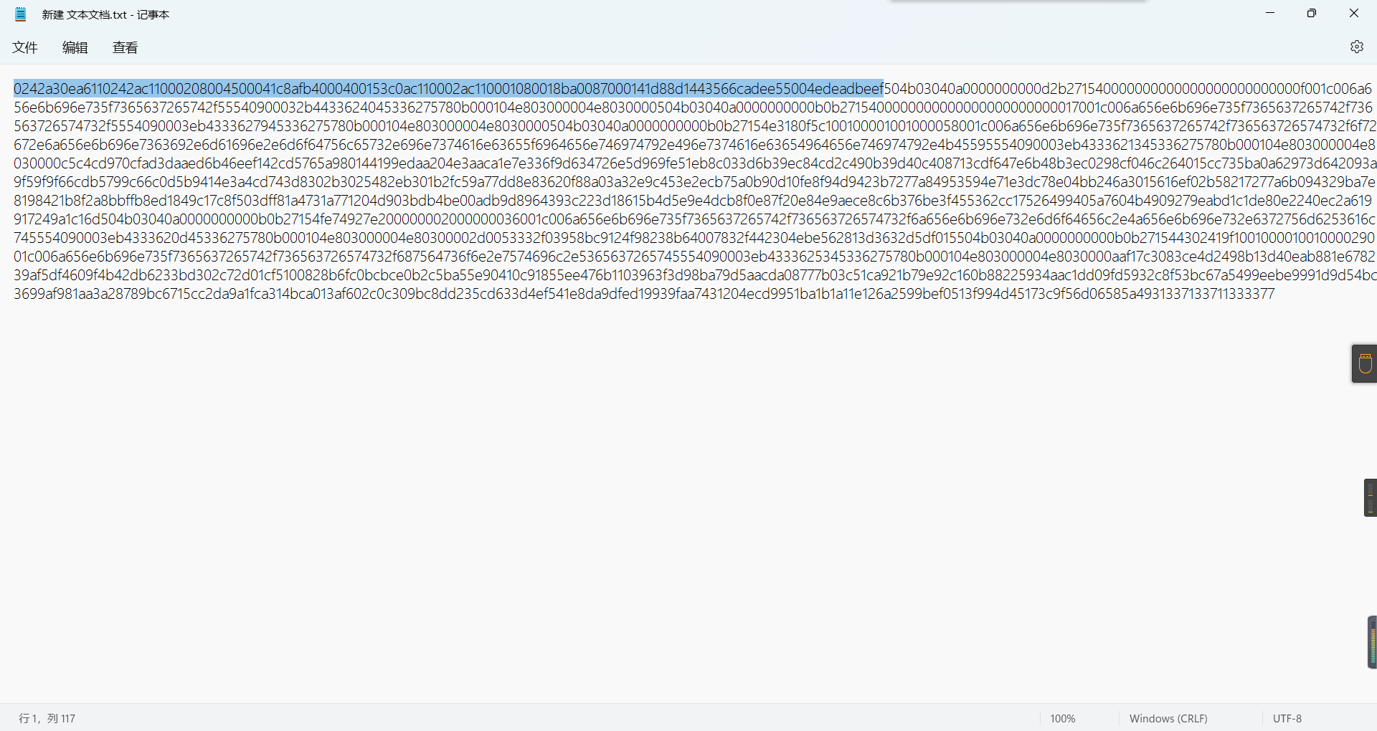
Task: Click the Windows (CRLF) line ending indicator
Action: point(1168,718)
